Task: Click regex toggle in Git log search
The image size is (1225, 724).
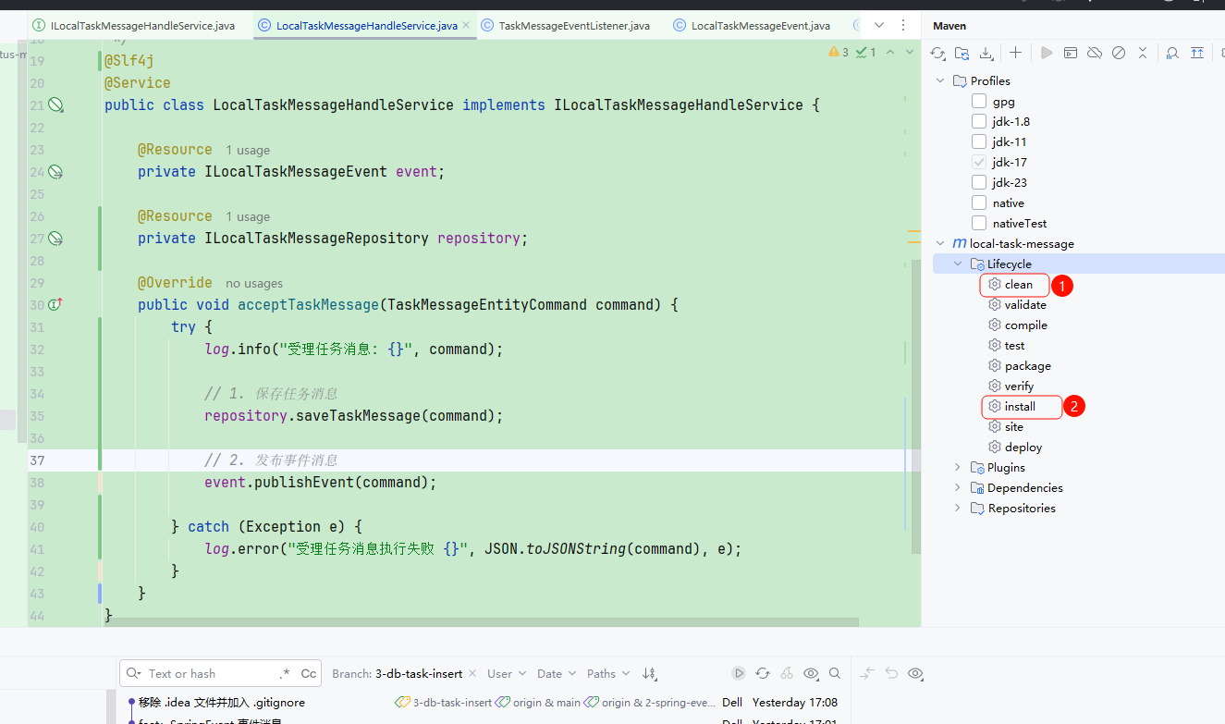Action: point(285,673)
